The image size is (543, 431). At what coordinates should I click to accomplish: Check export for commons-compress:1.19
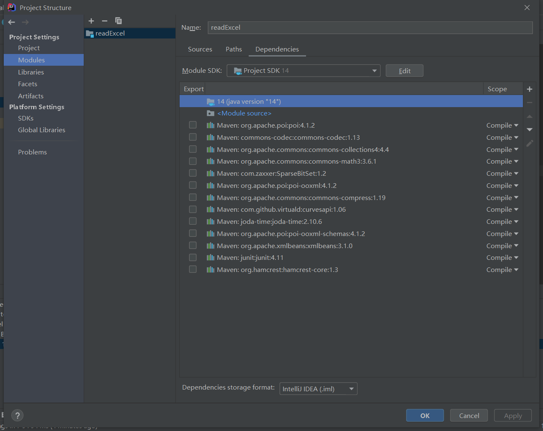point(193,197)
